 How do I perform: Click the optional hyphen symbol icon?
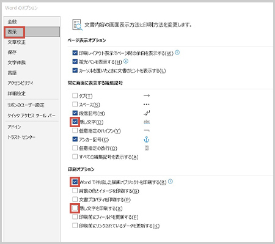147,130
